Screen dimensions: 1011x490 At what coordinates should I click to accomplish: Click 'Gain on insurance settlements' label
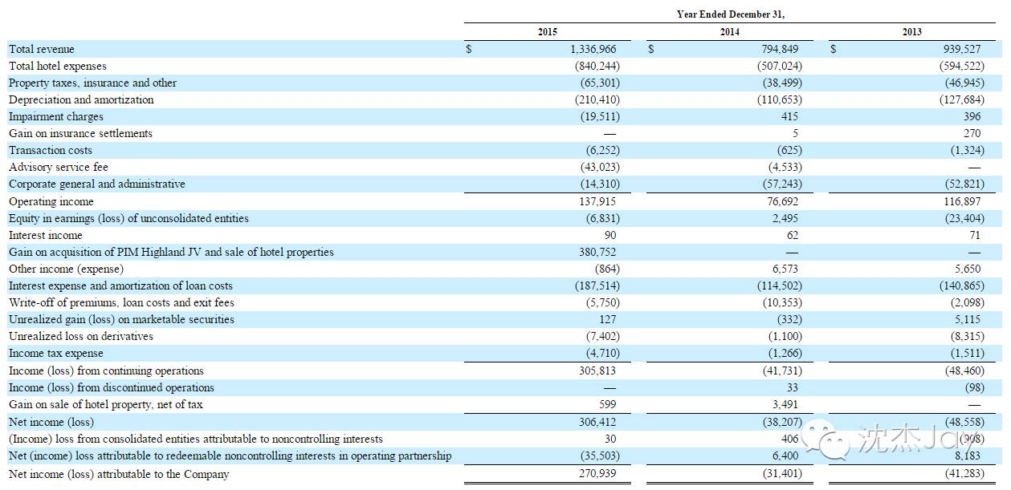click(80, 133)
